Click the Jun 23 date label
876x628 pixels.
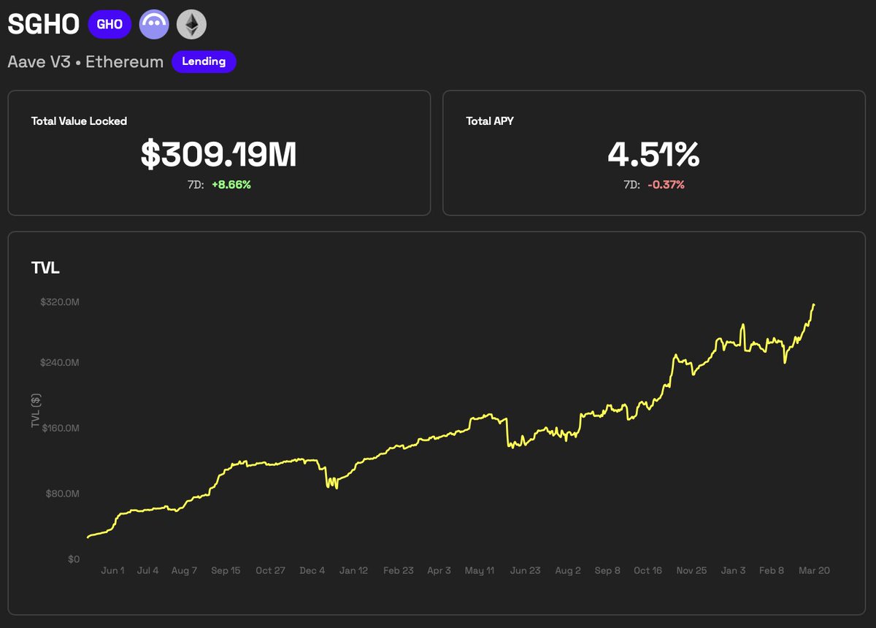pos(526,570)
